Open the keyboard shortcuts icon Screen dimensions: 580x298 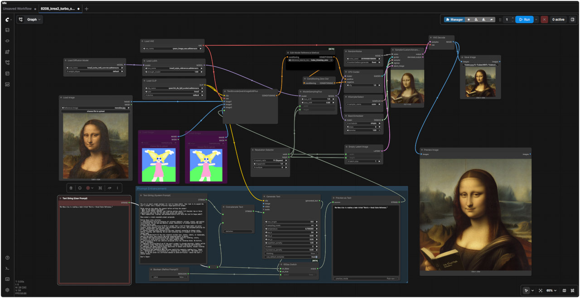click(x=7, y=279)
